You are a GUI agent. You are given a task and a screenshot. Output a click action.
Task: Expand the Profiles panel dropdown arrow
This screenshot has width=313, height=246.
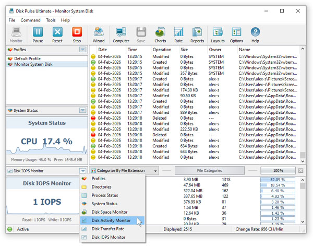82,50
